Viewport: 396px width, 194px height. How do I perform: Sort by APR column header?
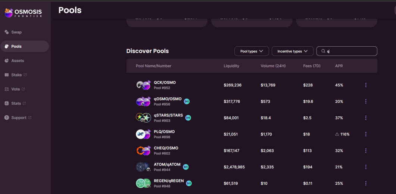pos(339,66)
